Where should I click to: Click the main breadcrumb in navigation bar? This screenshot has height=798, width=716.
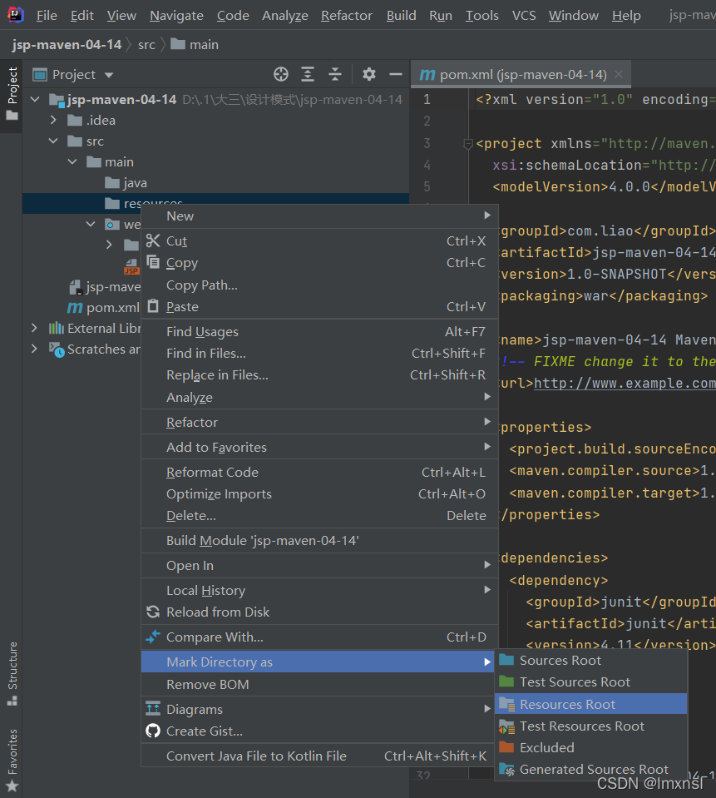pyautogui.click(x=195, y=45)
